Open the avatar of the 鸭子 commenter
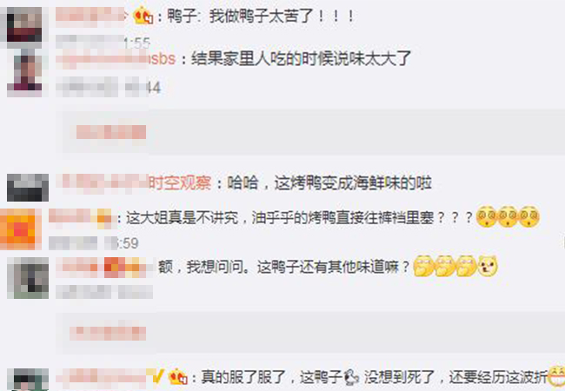This screenshot has width=565, height=391. 24,25
